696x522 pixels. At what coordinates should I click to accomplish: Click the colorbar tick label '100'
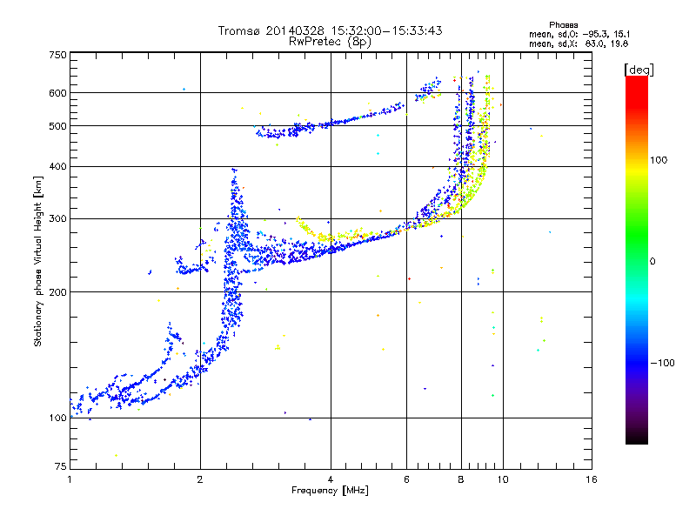pyautogui.click(x=659, y=160)
